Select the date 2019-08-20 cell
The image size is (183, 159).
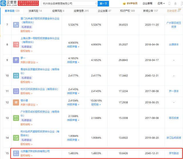point(152,138)
